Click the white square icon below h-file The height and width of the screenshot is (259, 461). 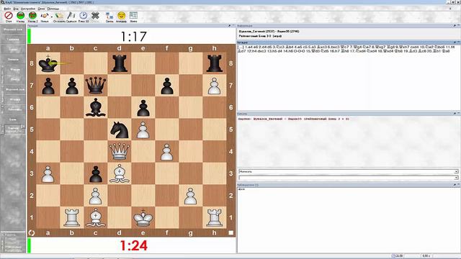coord(230,233)
